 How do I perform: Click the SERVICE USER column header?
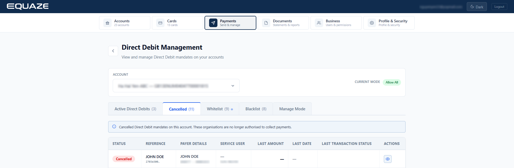pos(232,144)
